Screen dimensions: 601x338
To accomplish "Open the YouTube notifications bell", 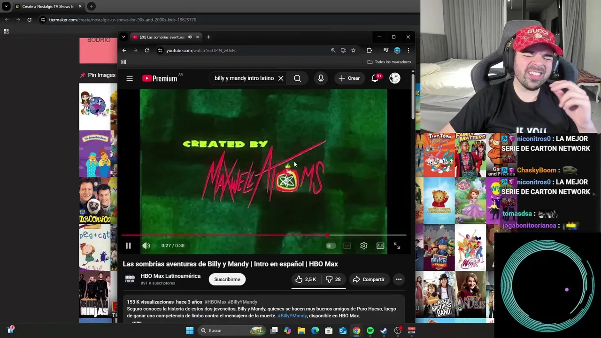I will pyautogui.click(x=375, y=78).
